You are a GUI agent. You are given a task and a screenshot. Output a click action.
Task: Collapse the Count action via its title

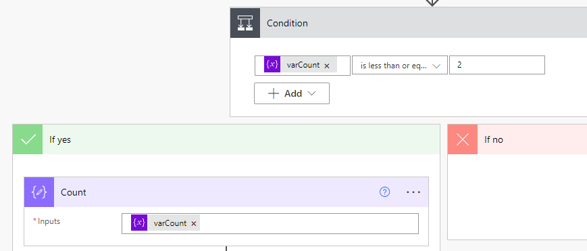(74, 192)
